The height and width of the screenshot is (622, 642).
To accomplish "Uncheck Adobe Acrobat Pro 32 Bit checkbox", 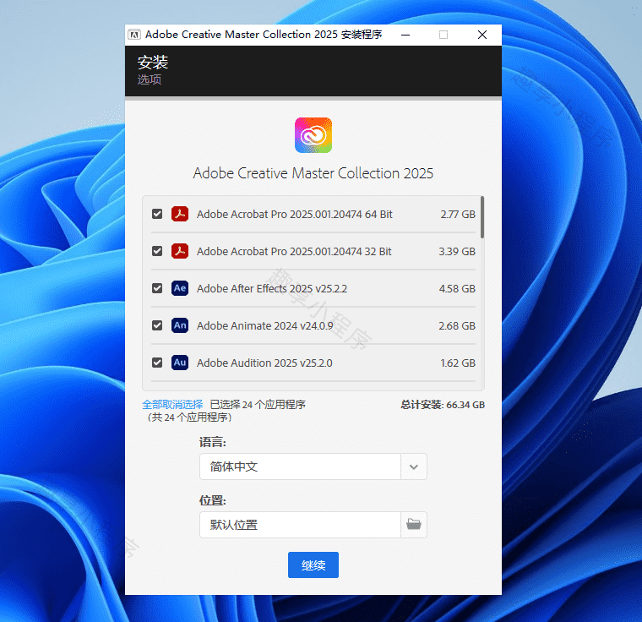I will 157,251.
